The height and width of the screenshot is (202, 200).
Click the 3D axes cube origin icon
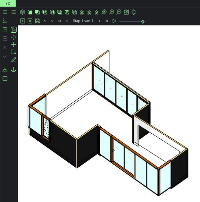(x=5, y=70)
